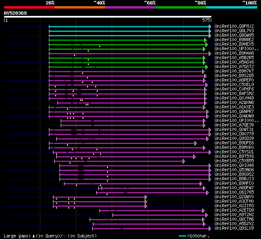261x239 pixels.
Task: Select the UniRef100_Q91LX9 label
Action: click(234, 228)
